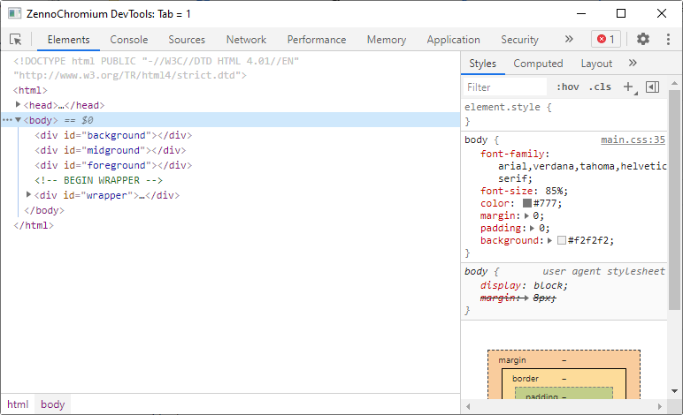Show more main panel tabs chevron
Screen dimensions: 683x415
click(569, 40)
